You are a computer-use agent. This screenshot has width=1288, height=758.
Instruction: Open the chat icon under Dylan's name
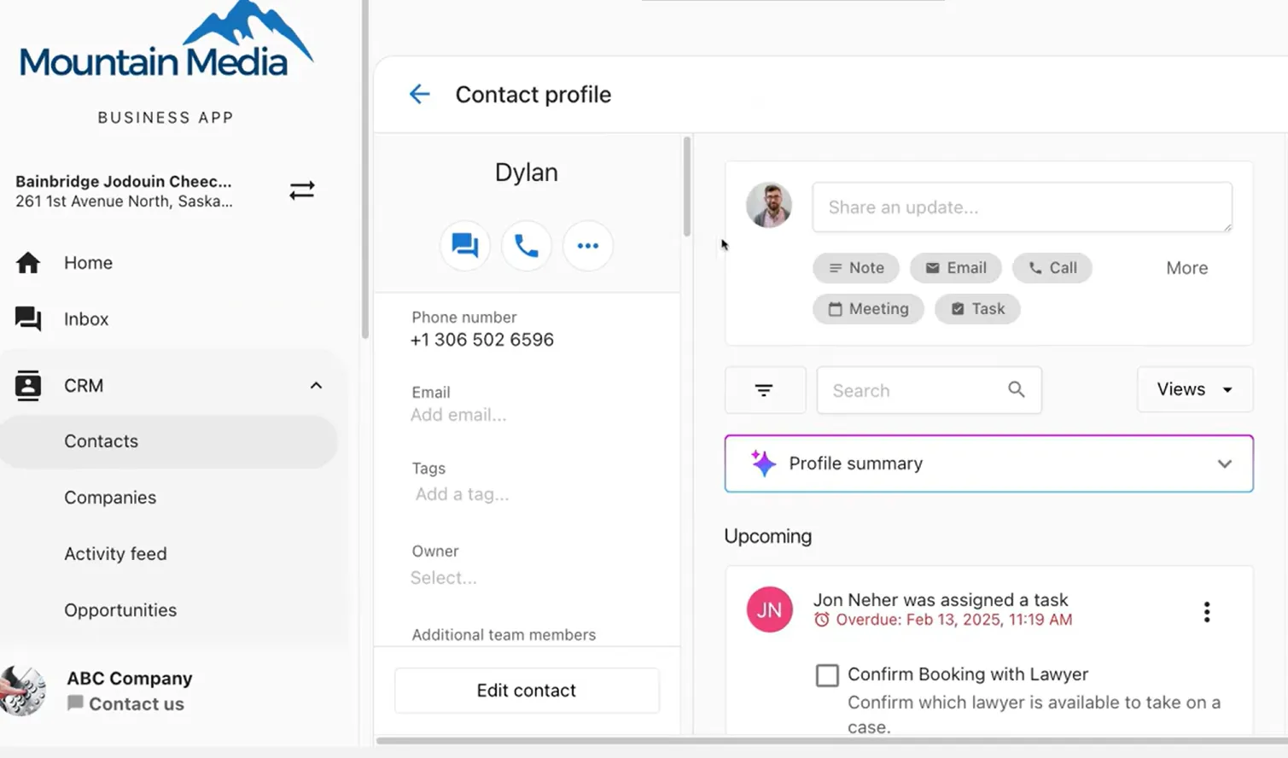(x=464, y=246)
